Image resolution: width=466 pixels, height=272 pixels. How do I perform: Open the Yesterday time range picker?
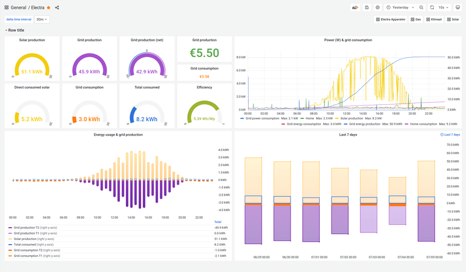pyautogui.click(x=400, y=8)
